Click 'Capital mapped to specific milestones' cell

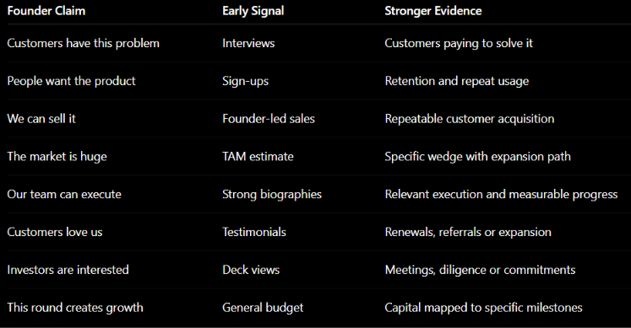(483, 308)
